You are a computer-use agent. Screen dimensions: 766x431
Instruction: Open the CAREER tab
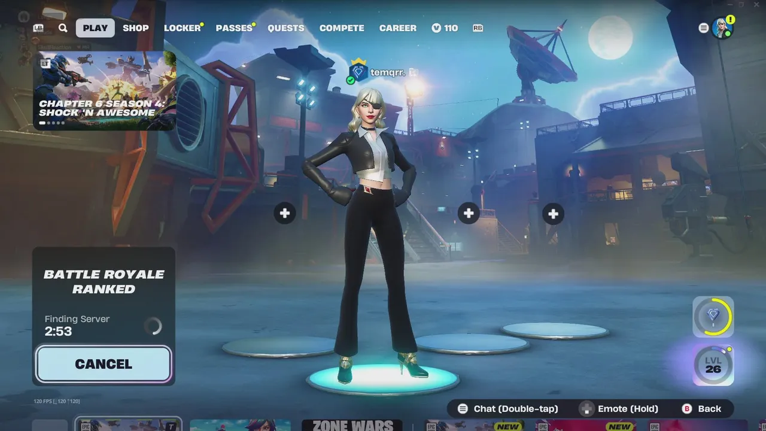pos(398,28)
